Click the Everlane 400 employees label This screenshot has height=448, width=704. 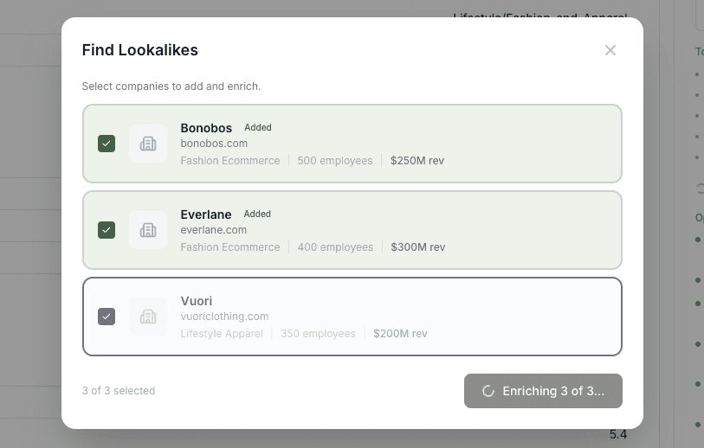click(x=335, y=247)
